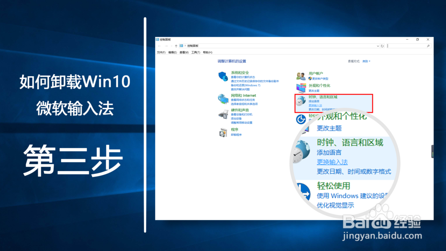This screenshot has width=446, height=251.
Task: Click the Ease of Access blue circle icon
Action: click(x=301, y=119)
